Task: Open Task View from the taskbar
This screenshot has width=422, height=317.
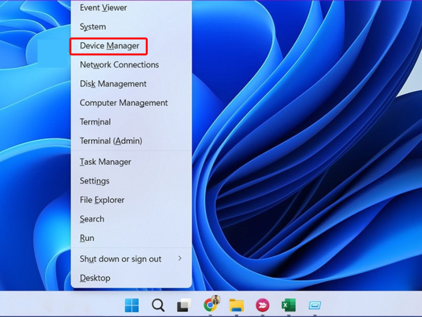Action: click(184, 305)
